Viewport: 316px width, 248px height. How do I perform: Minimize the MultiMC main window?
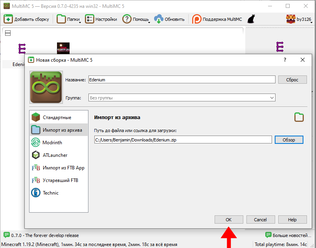click(270, 6)
